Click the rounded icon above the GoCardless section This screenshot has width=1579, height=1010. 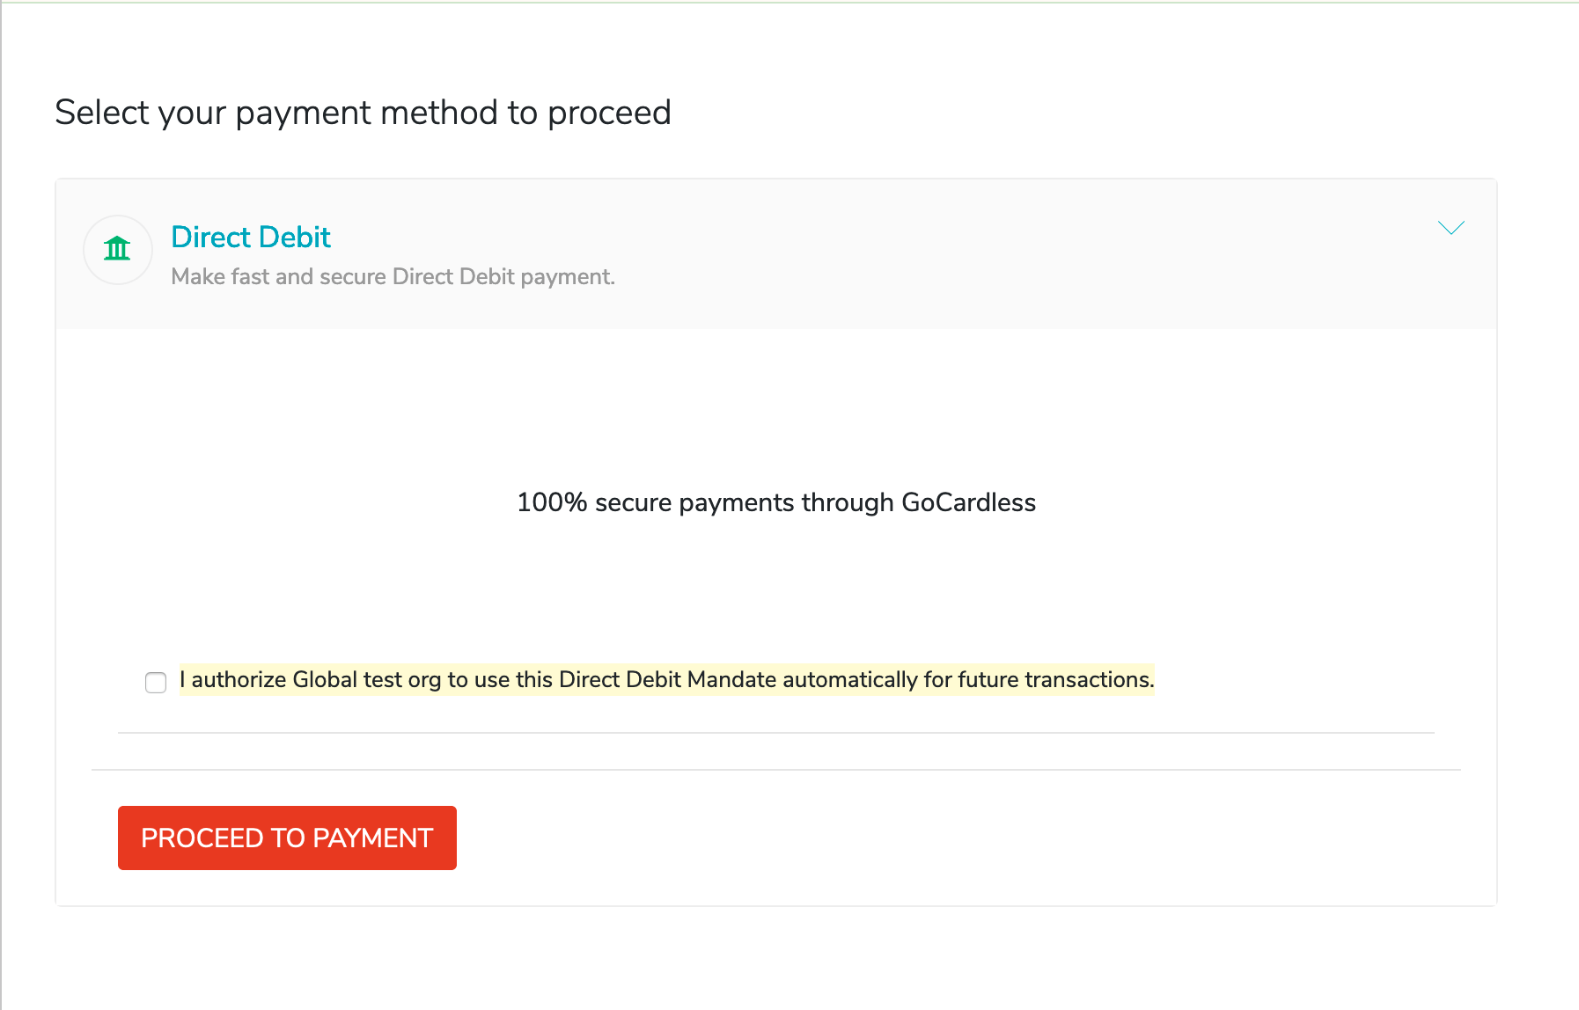pos(117,249)
